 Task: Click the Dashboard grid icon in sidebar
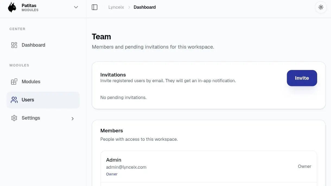14,45
